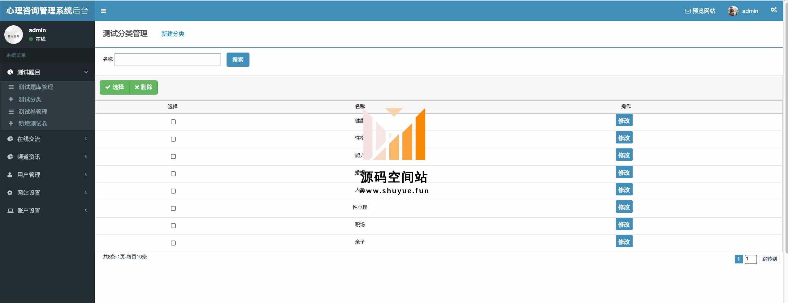The image size is (788, 303).
Task: Click the gear icon beside 网站设置
Action: (10, 193)
